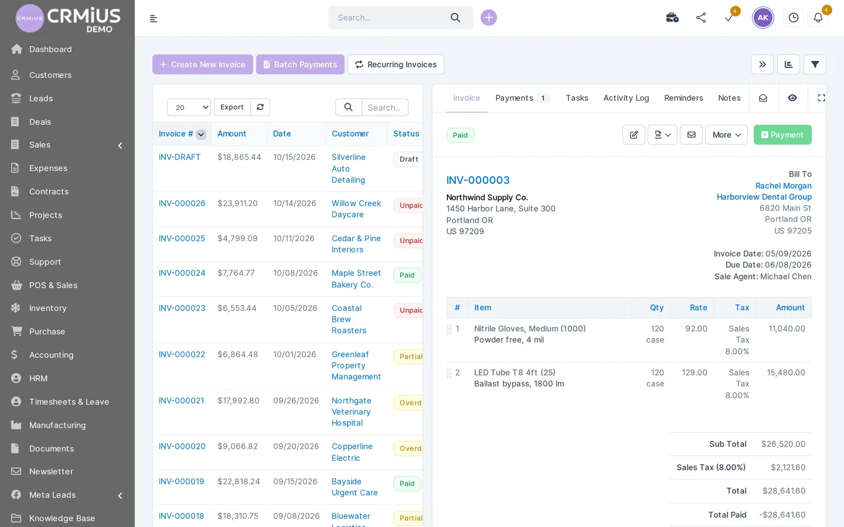
Task: Open the tasks checkmark icon with badge
Action: coord(729,18)
